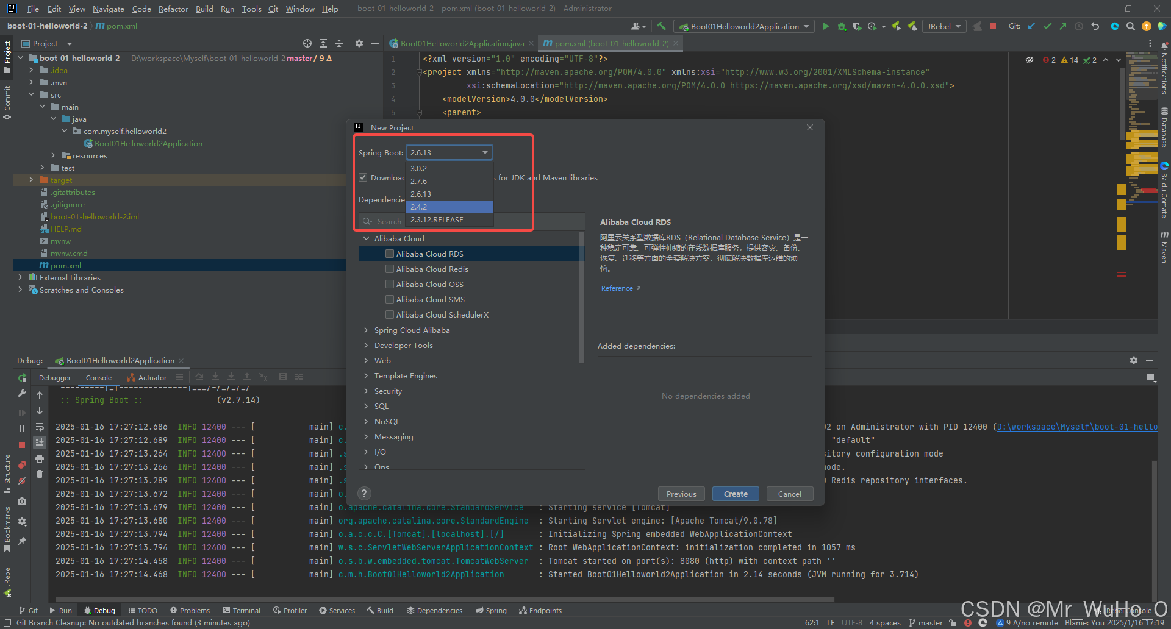
Task: Click the Create button
Action: click(x=736, y=494)
